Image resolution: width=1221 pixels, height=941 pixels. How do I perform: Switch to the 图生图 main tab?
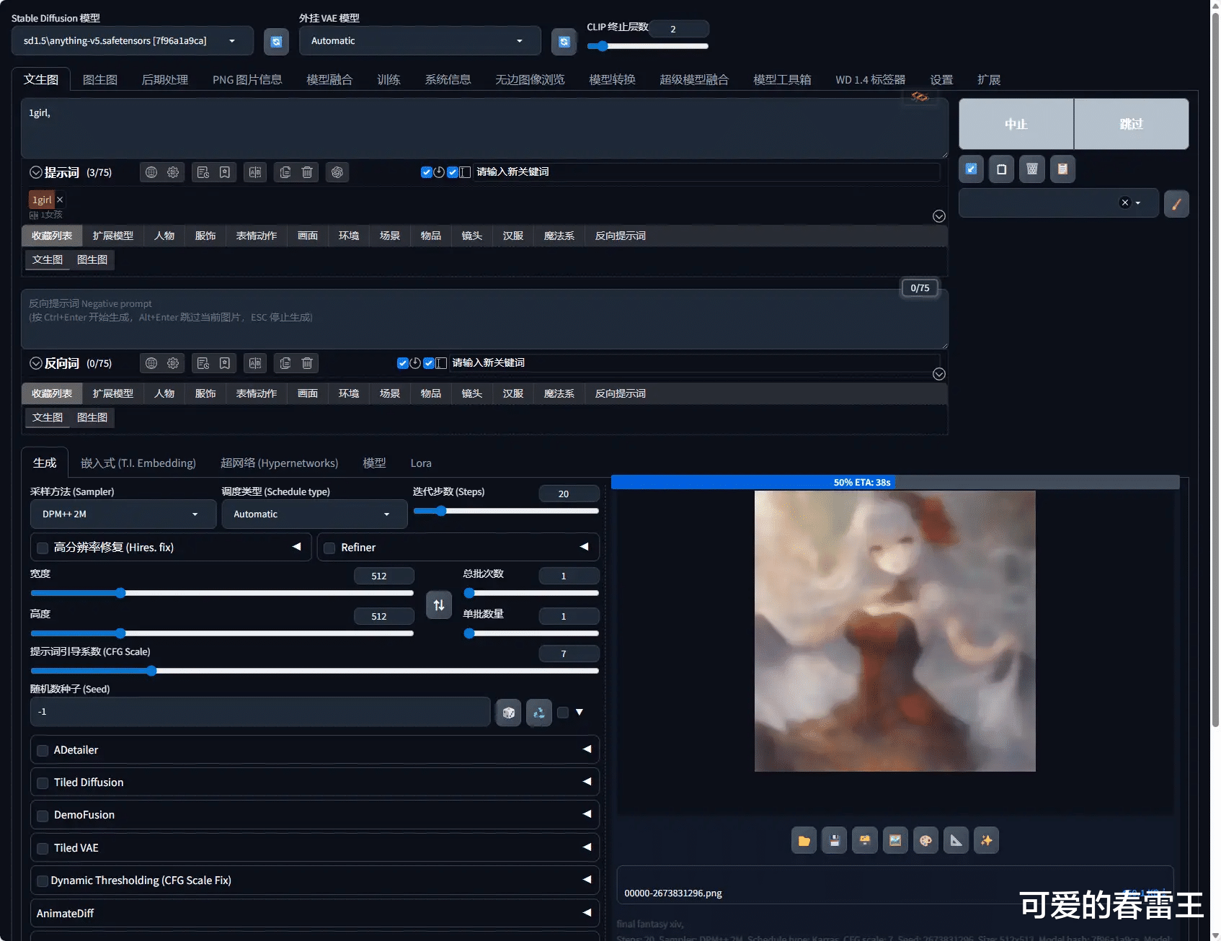pyautogui.click(x=100, y=79)
